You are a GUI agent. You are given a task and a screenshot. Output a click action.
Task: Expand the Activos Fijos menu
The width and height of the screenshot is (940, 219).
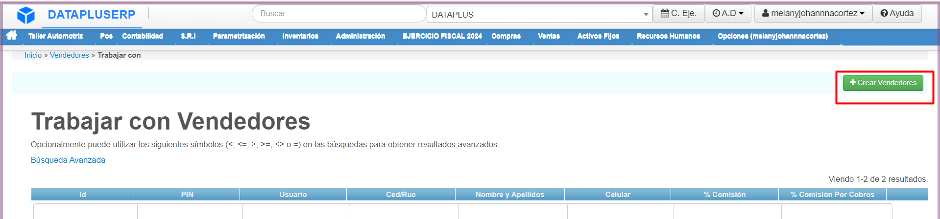(598, 36)
